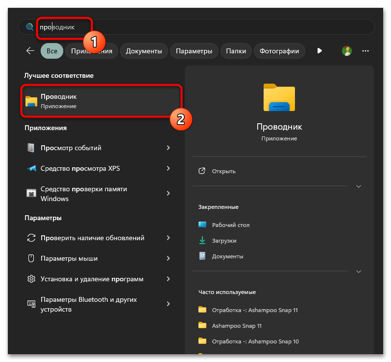
Task: Expand actions with chevron below Открыть
Action: coord(359,186)
